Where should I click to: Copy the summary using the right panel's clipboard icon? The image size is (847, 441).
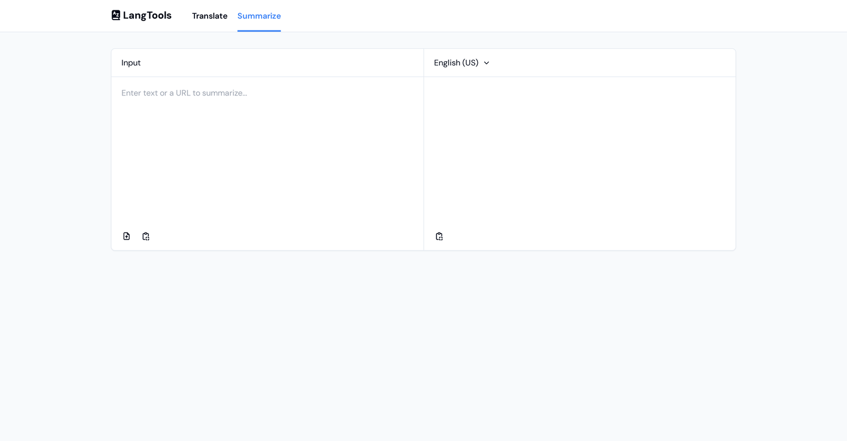[439, 236]
